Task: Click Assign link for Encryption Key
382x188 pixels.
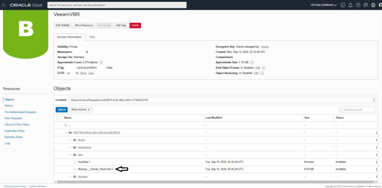Action: [x=265, y=46]
